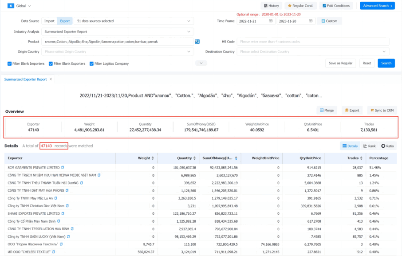The width and height of the screenshot is (402, 256).
Task: Open exporter SCM GARMENTS PRIVATE LIMITED
Action: (x=34, y=168)
